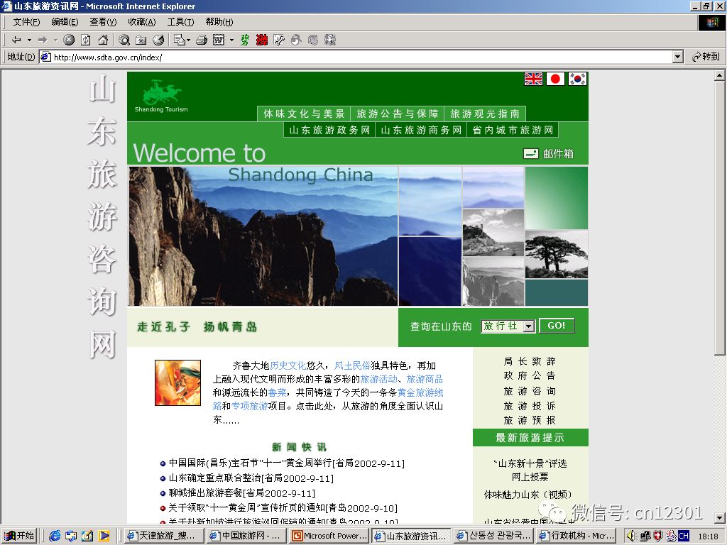Print the page with printer icon
This screenshot has width=727, height=545.
[x=201, y=40]
